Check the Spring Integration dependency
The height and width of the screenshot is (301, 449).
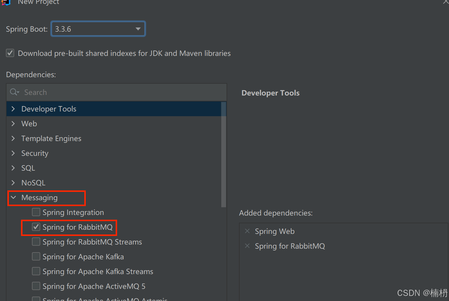(x=36, y=212)
